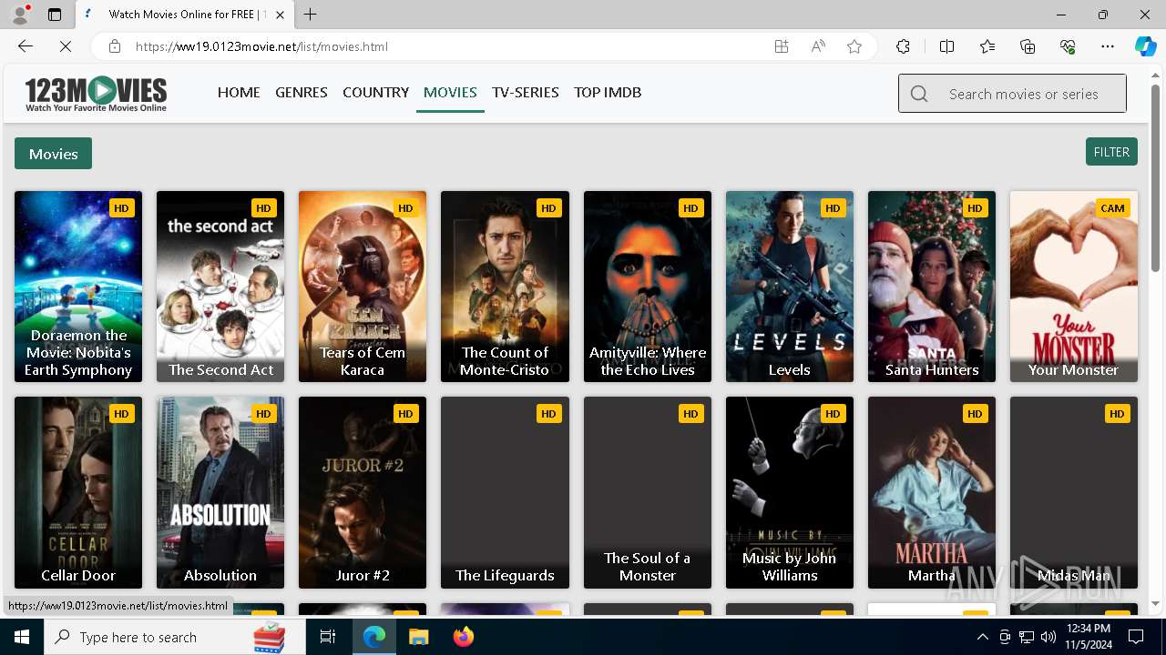Open the Martha movie poster
This screenshot has height=655, width=1166.
point(932,492)
